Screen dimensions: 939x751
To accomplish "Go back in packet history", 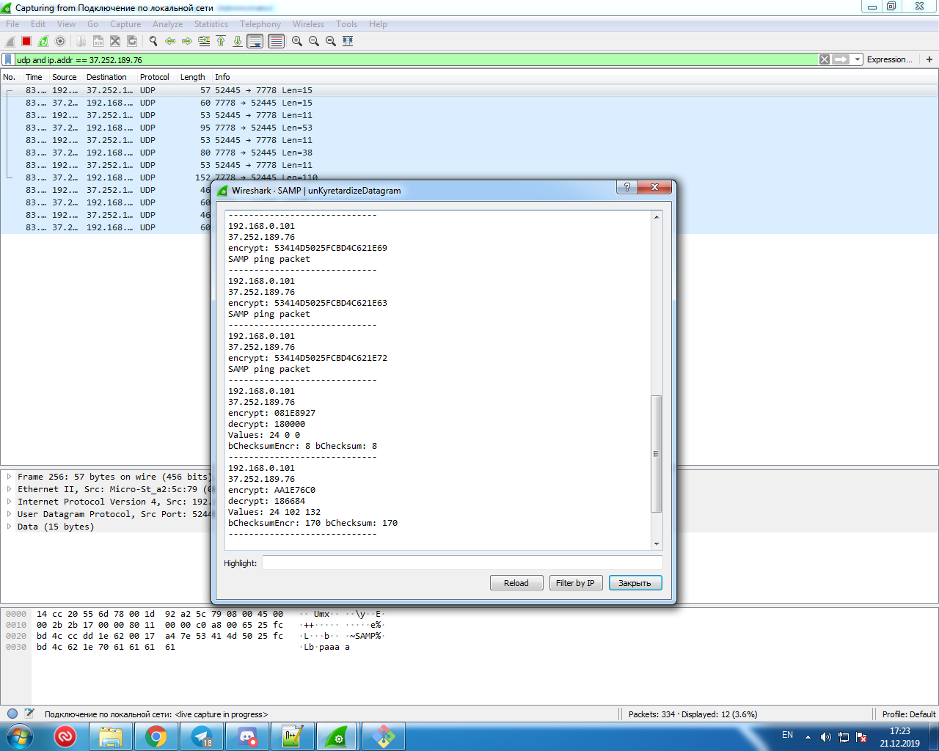I will (170, 42).
